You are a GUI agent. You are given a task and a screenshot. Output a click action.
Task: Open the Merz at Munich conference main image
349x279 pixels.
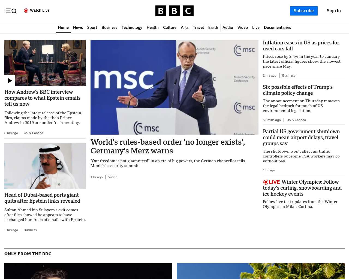(x=174, y=87)
